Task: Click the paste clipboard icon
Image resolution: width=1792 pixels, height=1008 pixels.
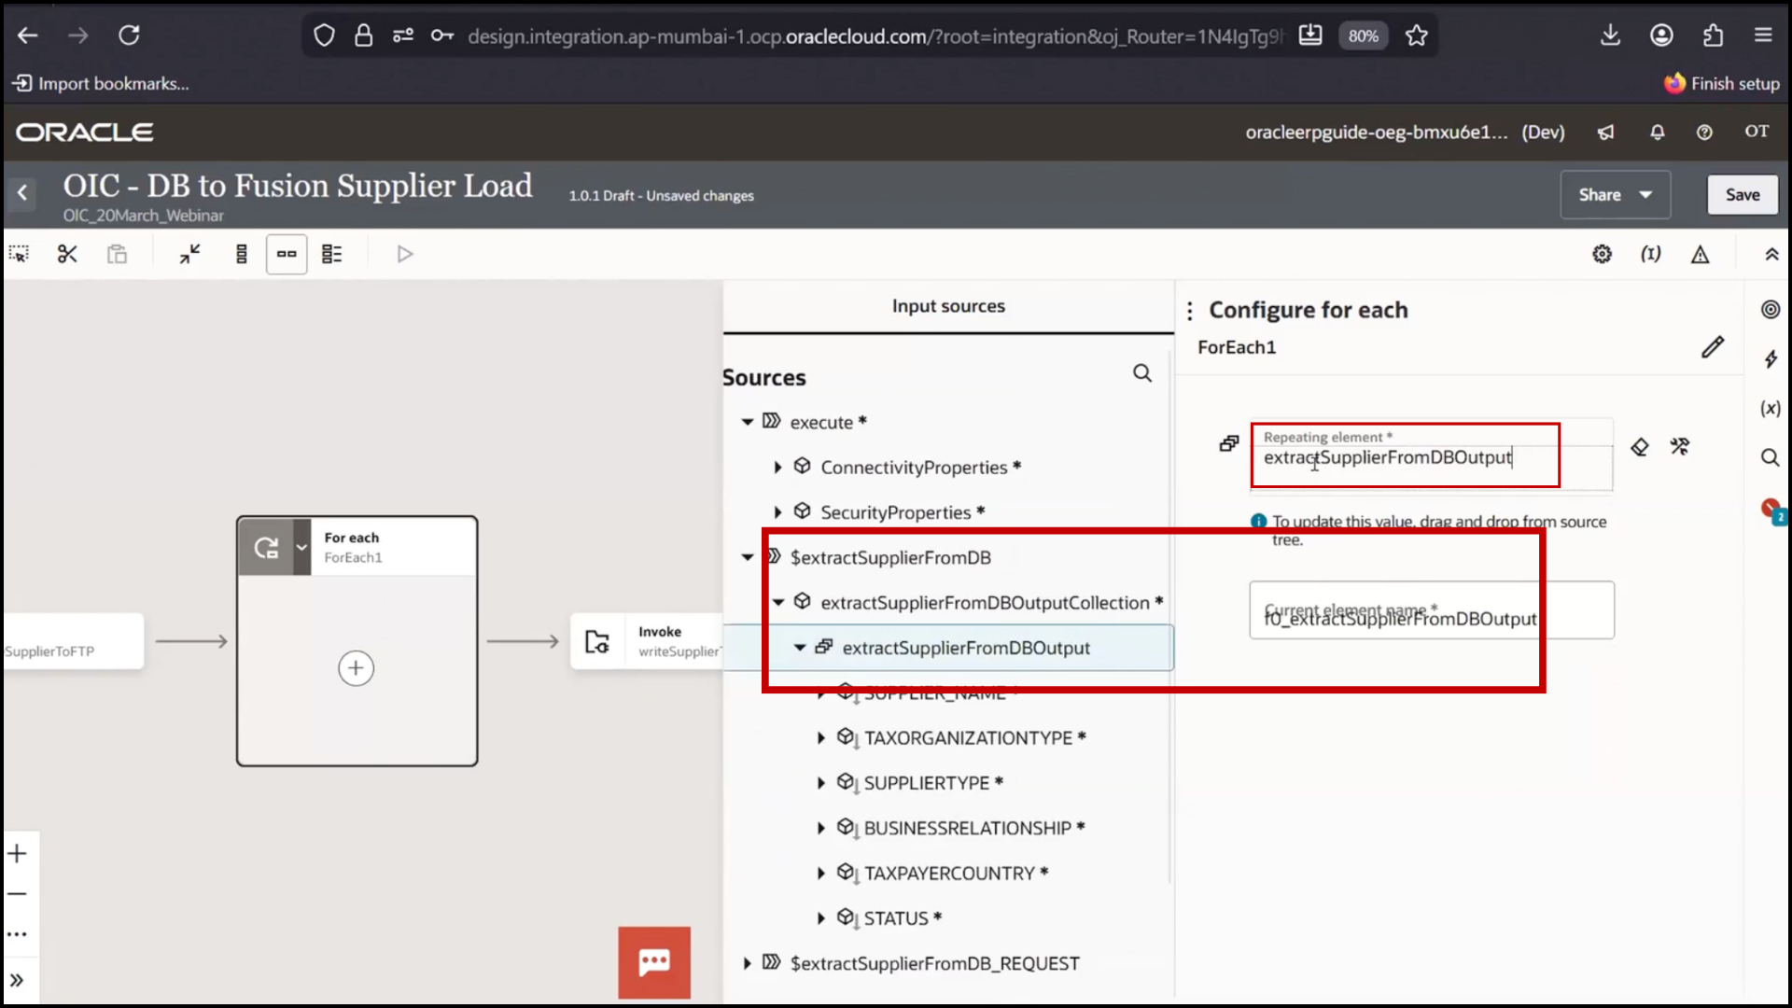Action: [x=117, y=254]
